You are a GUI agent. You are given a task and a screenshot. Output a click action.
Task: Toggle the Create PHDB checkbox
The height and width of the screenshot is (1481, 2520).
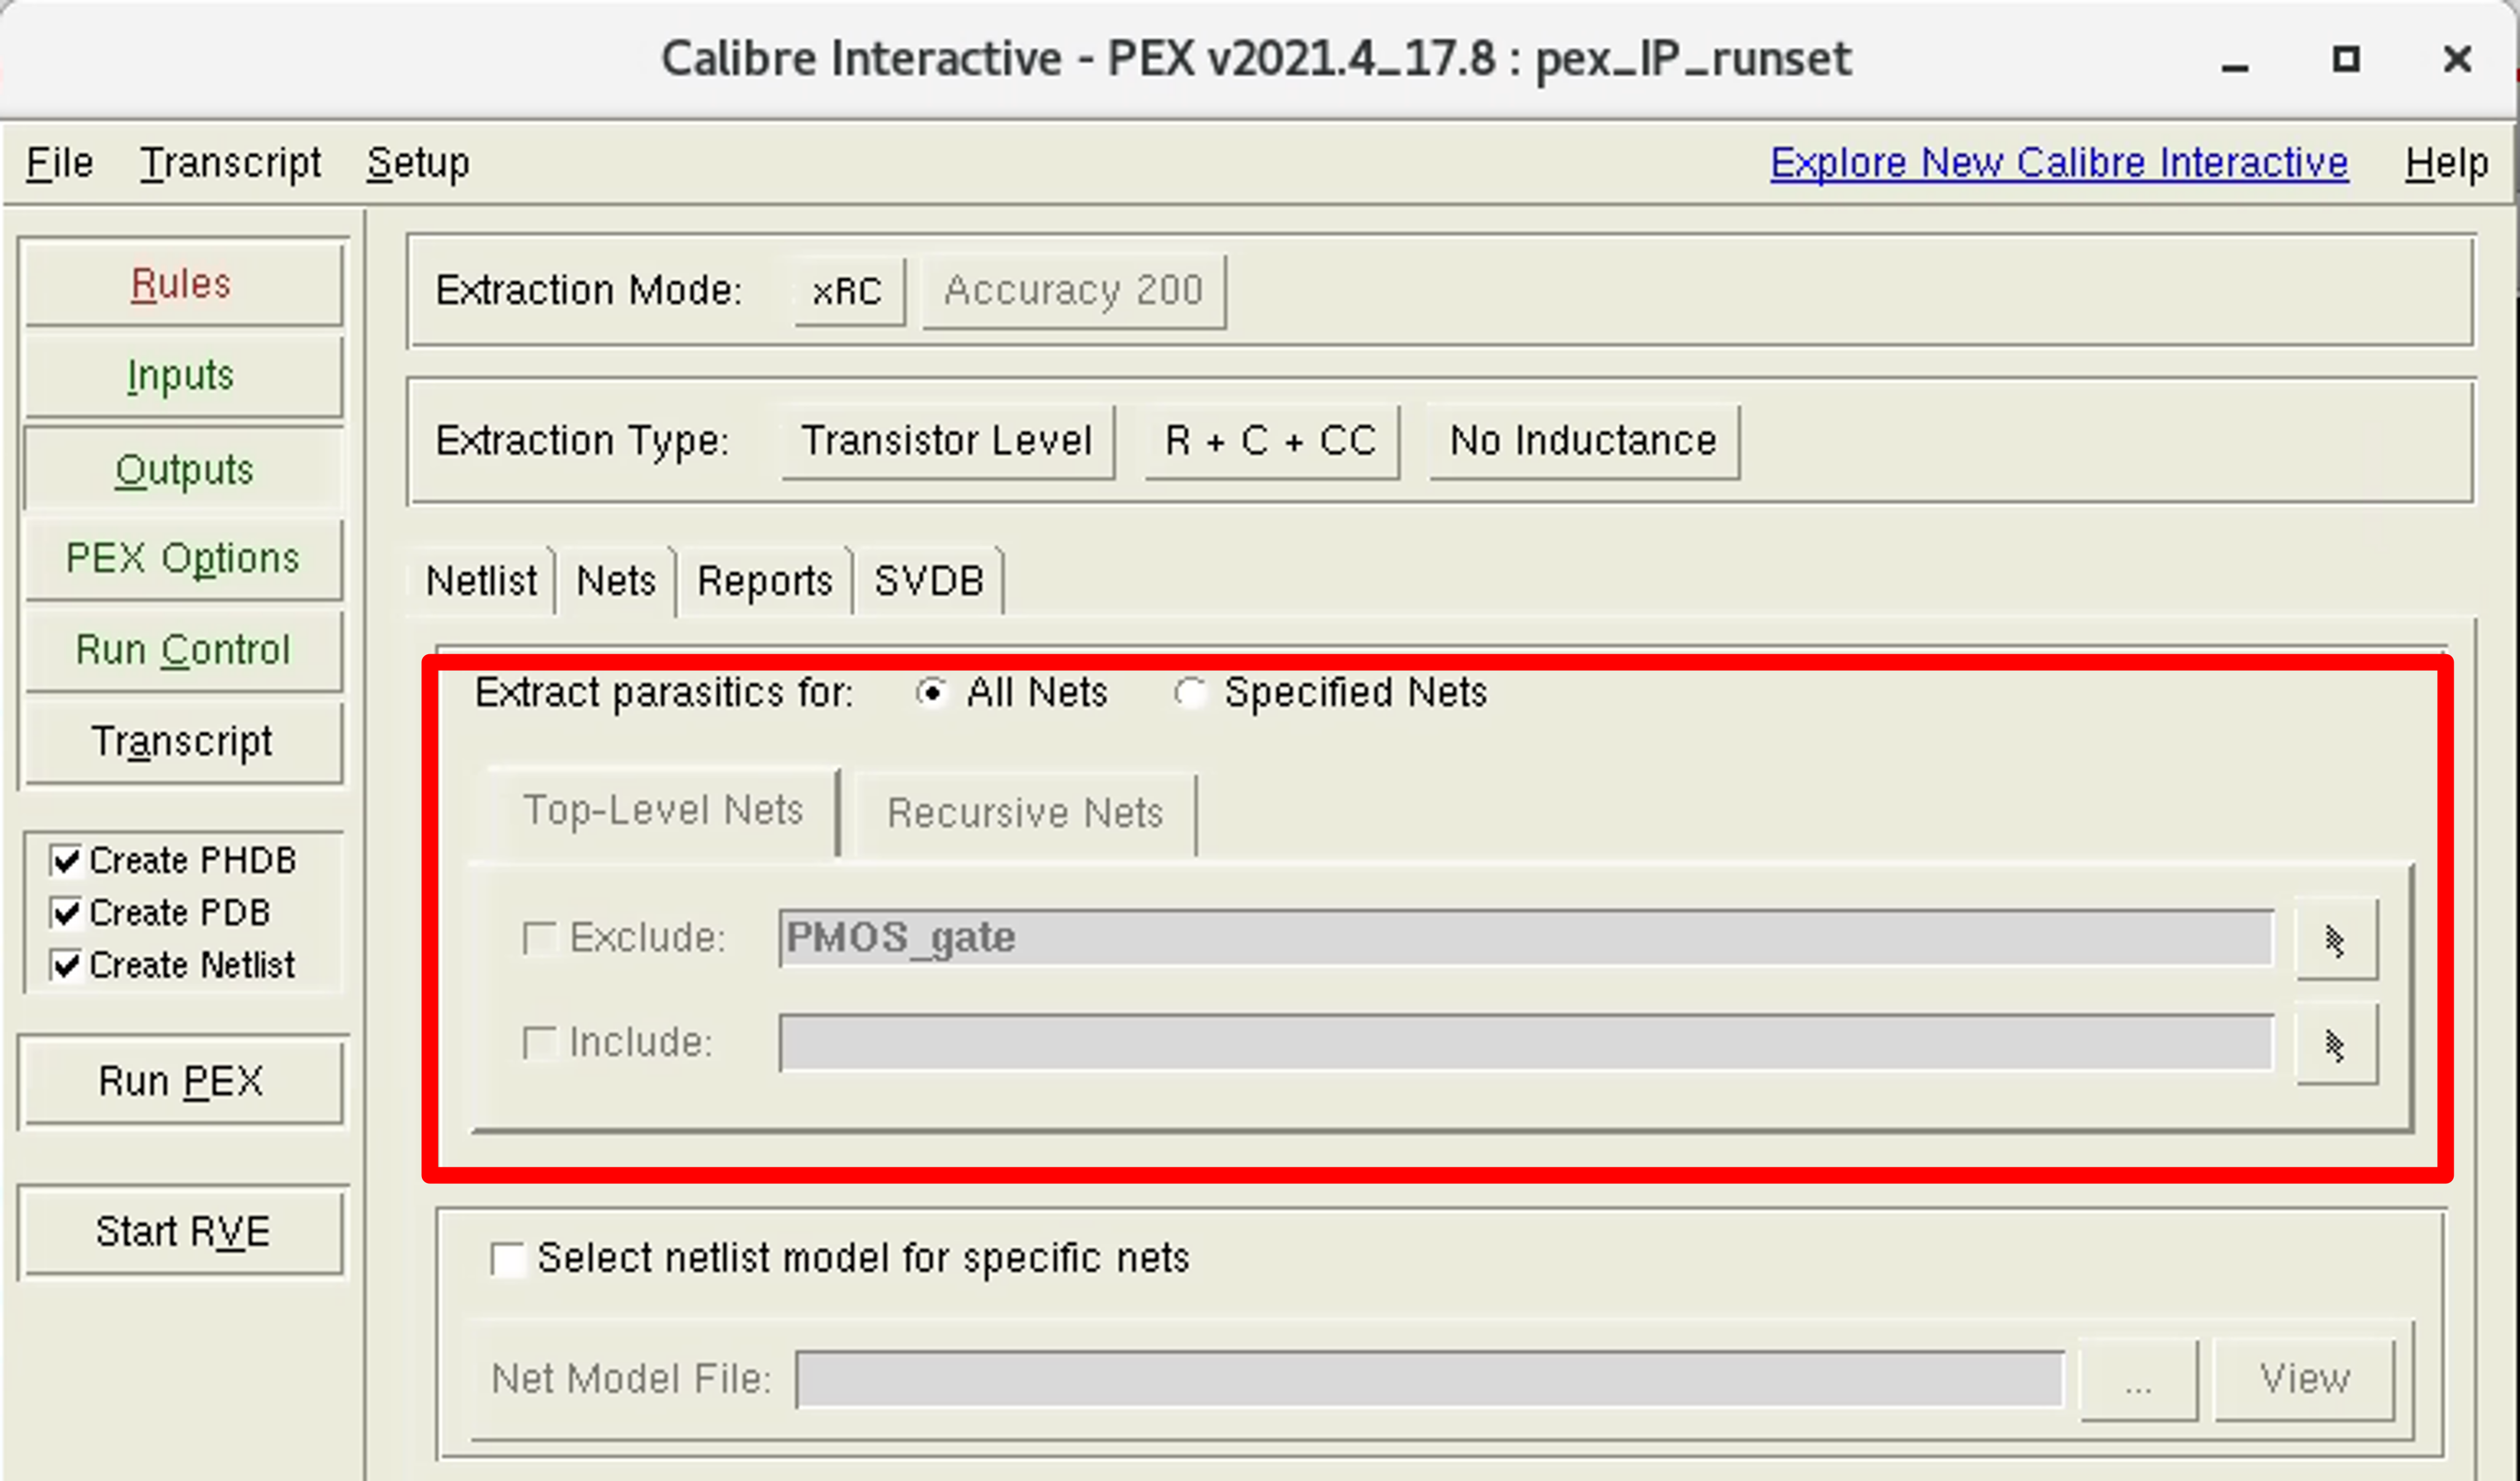[66, 859]
